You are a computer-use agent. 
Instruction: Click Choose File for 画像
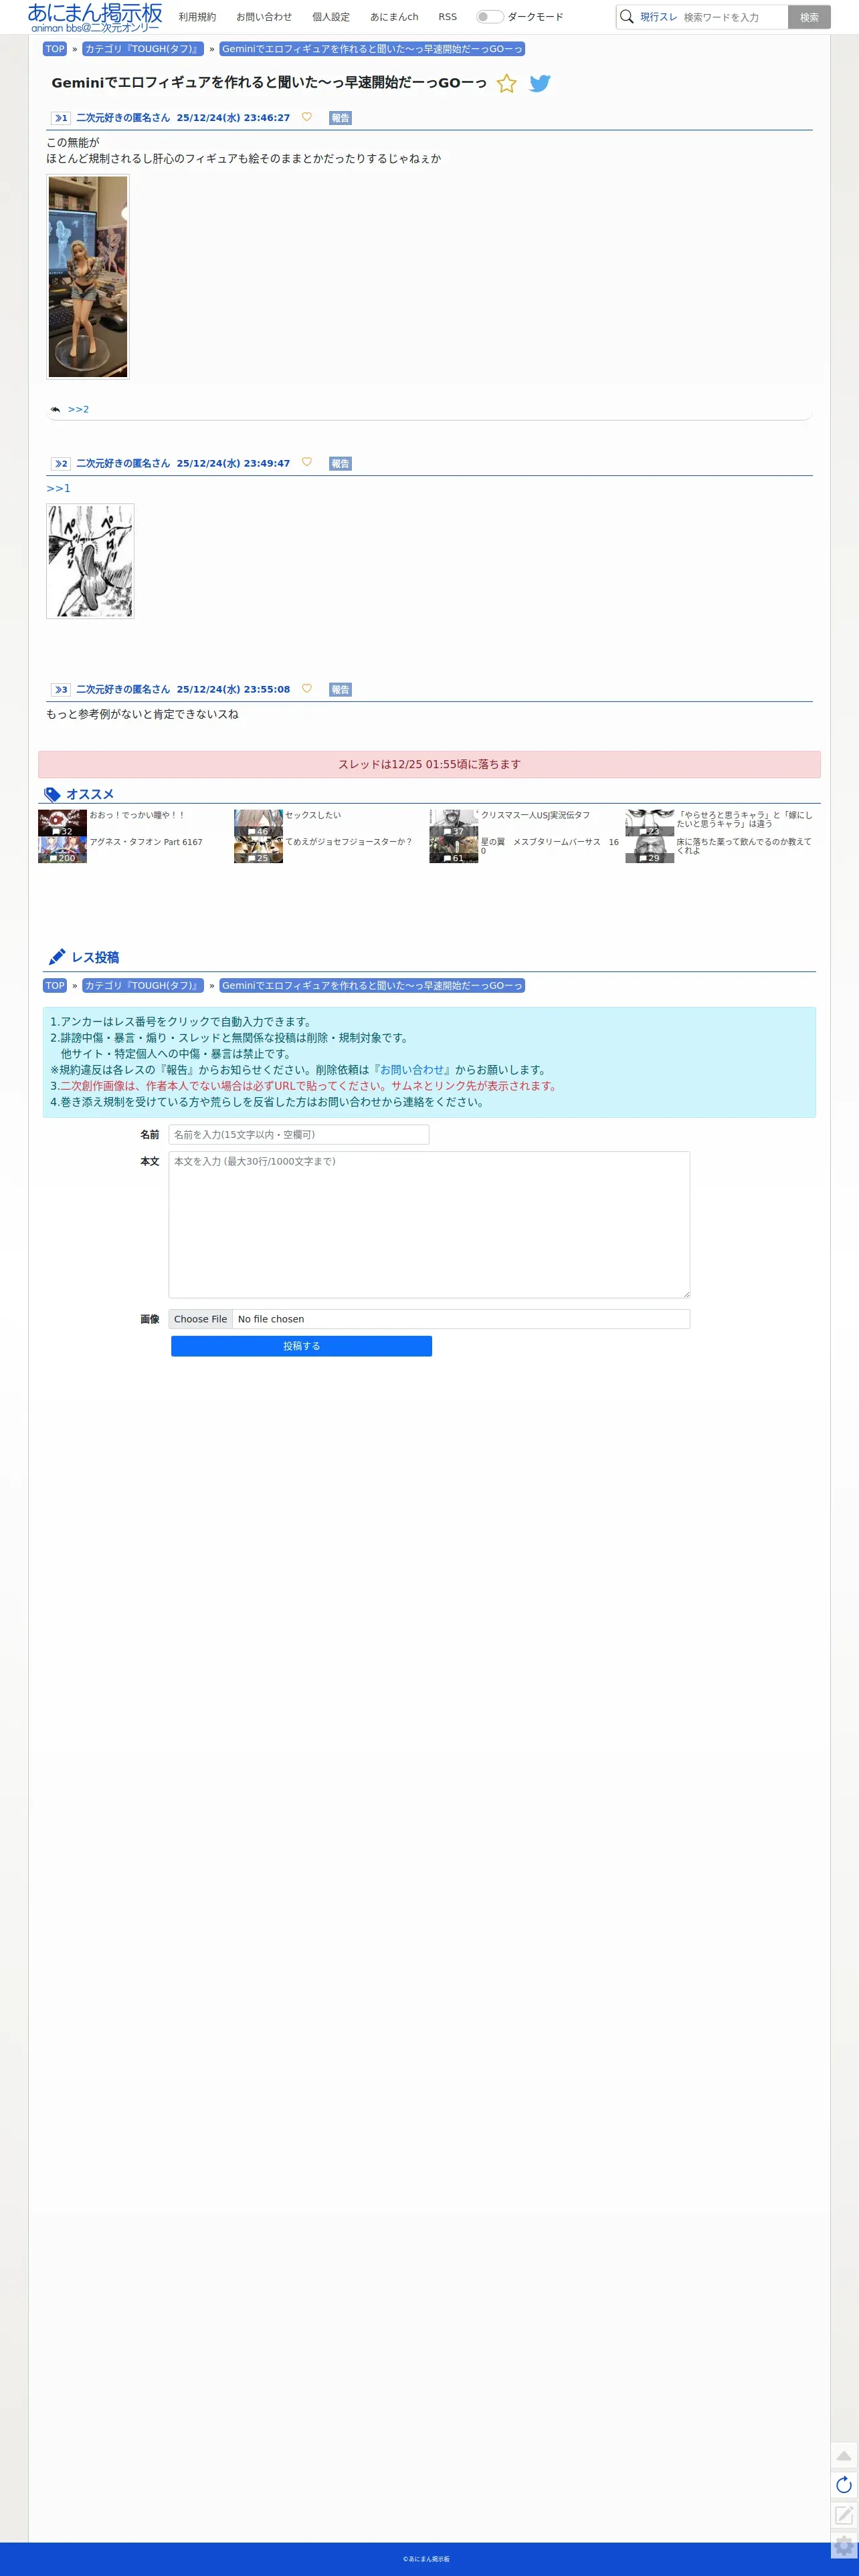point(200,1319)
